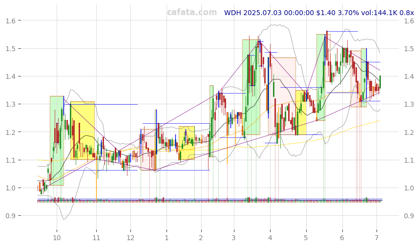Click the right axis label 1.5

click(x=409, y=49)
